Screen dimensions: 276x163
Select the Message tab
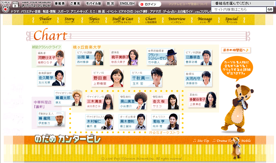[205, 20]
